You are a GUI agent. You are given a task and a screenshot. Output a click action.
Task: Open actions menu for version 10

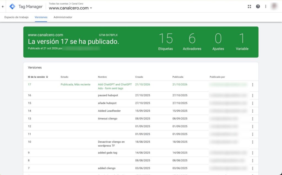[253, 142]
